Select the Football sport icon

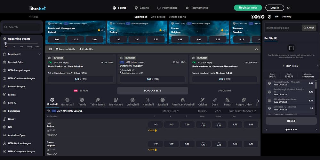coord(52,100)
